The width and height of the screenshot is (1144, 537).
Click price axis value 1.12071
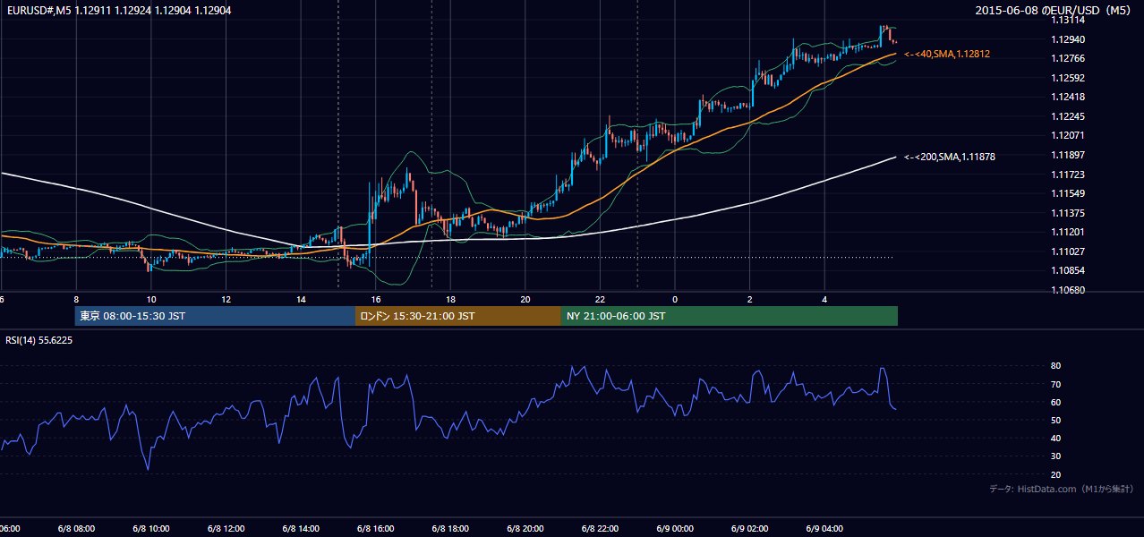pos(1068,135)
